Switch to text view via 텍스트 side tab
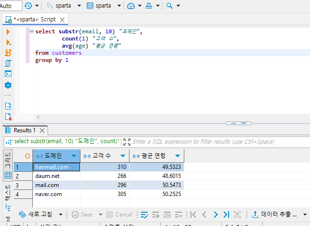Viewport: 310px width, 226px height. click(x=8, y=197)
